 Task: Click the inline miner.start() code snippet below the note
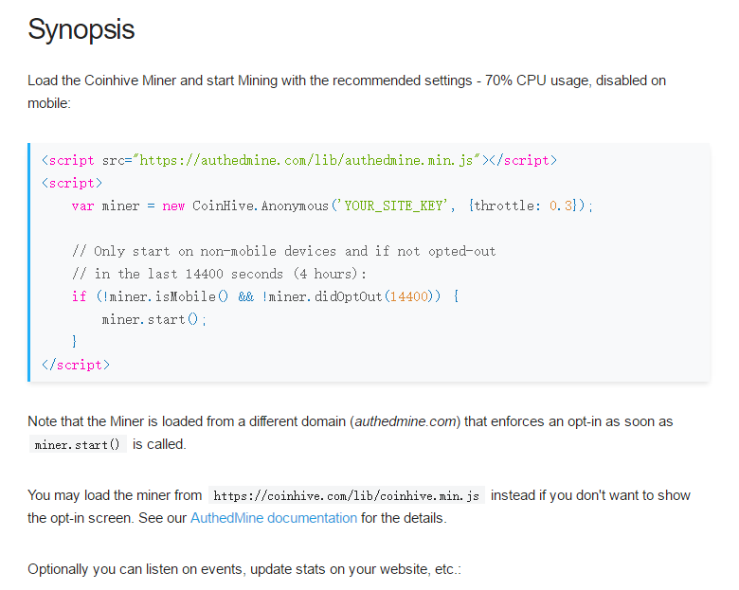[78, 444]
